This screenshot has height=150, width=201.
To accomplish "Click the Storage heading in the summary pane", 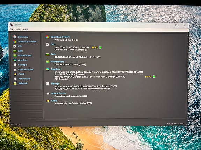I will click(55, 84).
